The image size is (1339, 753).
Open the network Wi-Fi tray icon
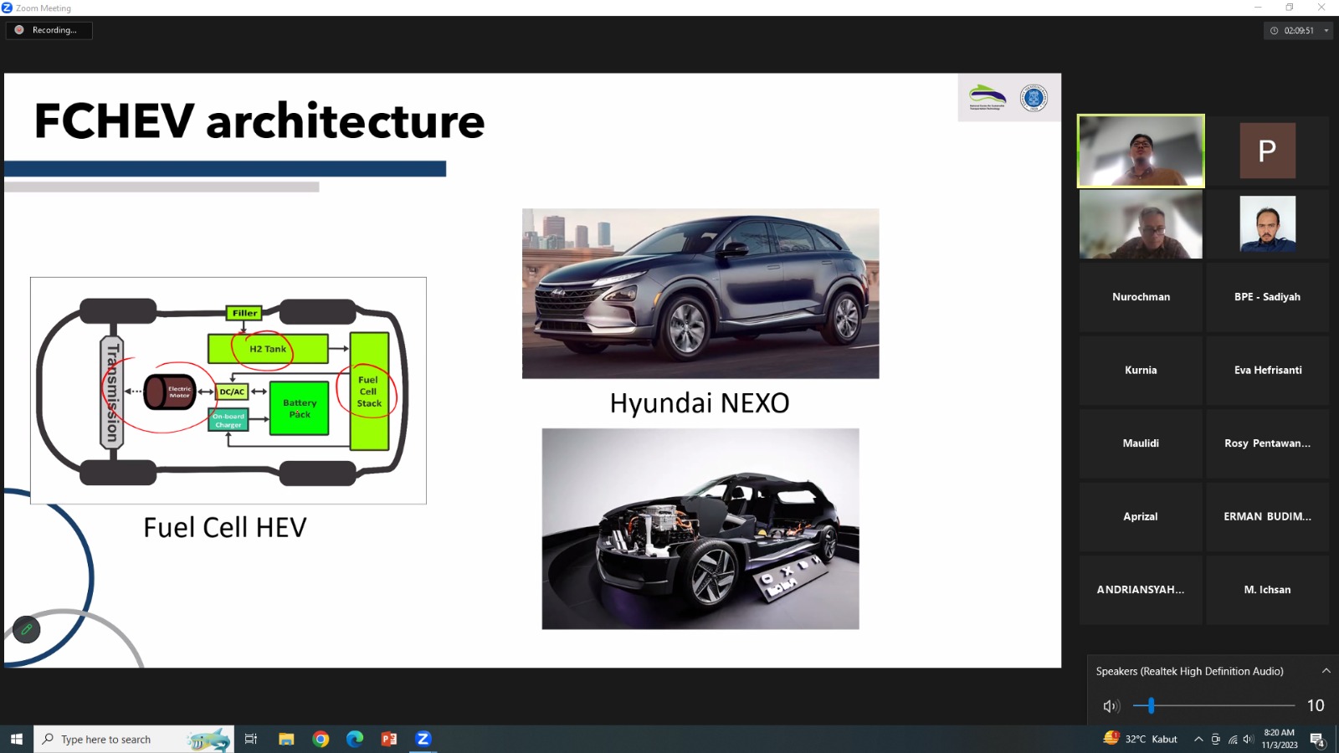tap(1232, 739)
